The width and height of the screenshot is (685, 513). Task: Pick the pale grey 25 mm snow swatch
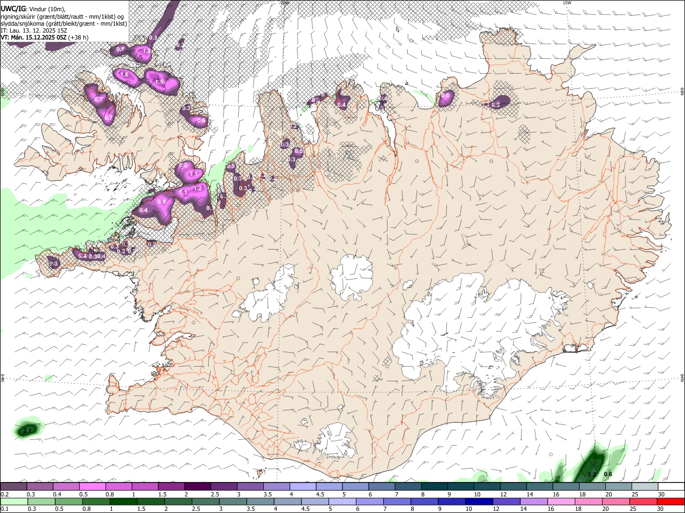click(x=645, y=487)
